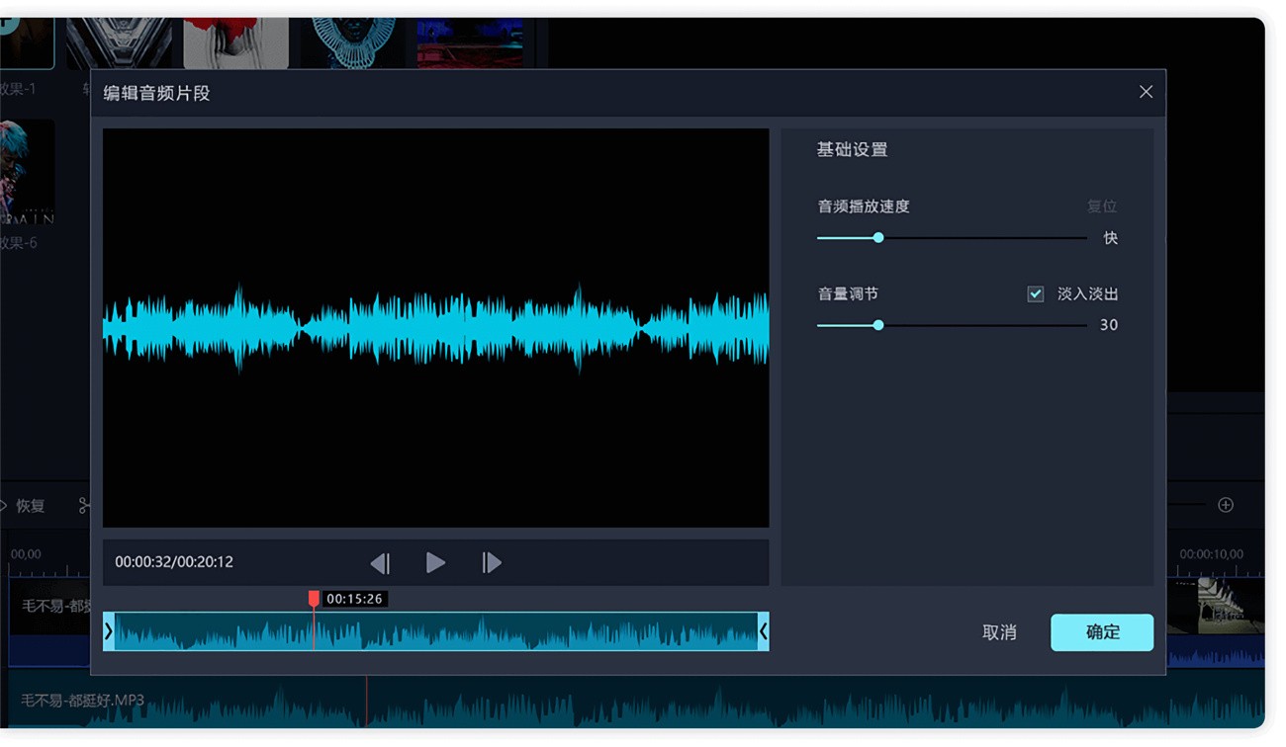Click the red playhead marker

click(314, 599)
